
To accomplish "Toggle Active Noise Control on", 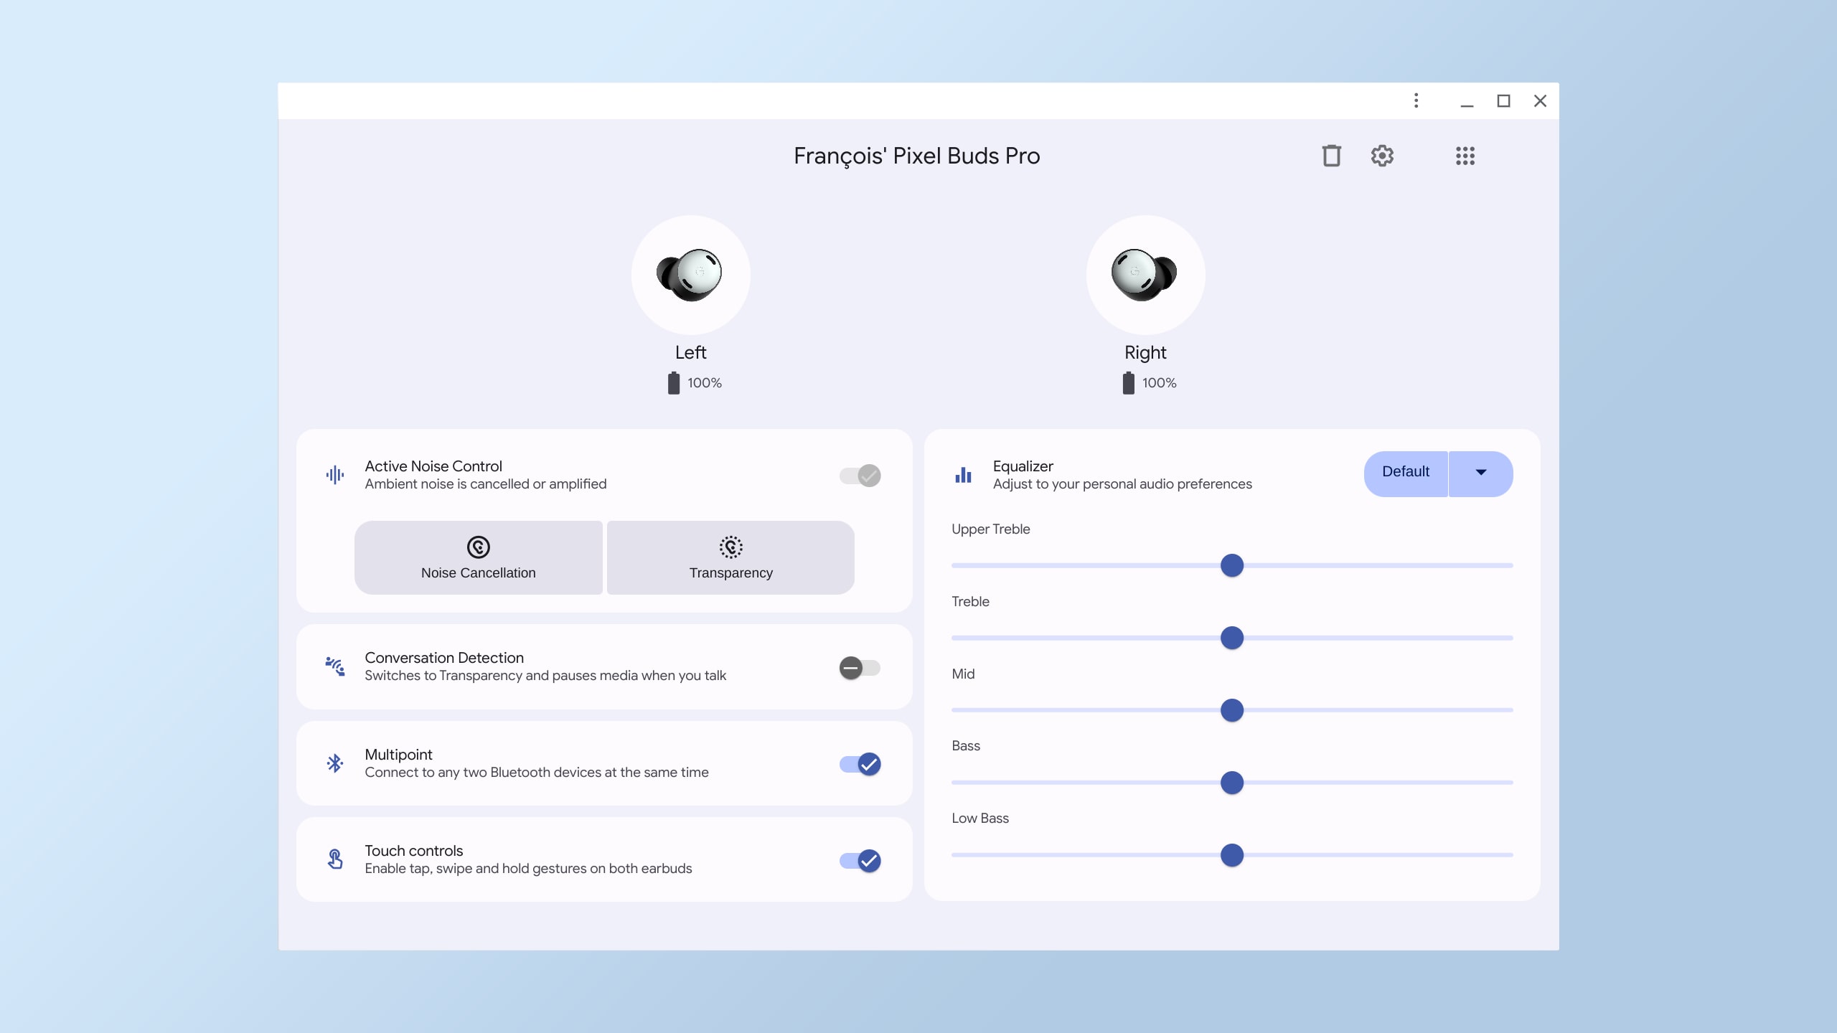I will (x=859, y=476).
